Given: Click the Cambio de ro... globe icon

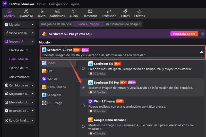Looking at the screenshot, I should (x=6, y=85).
